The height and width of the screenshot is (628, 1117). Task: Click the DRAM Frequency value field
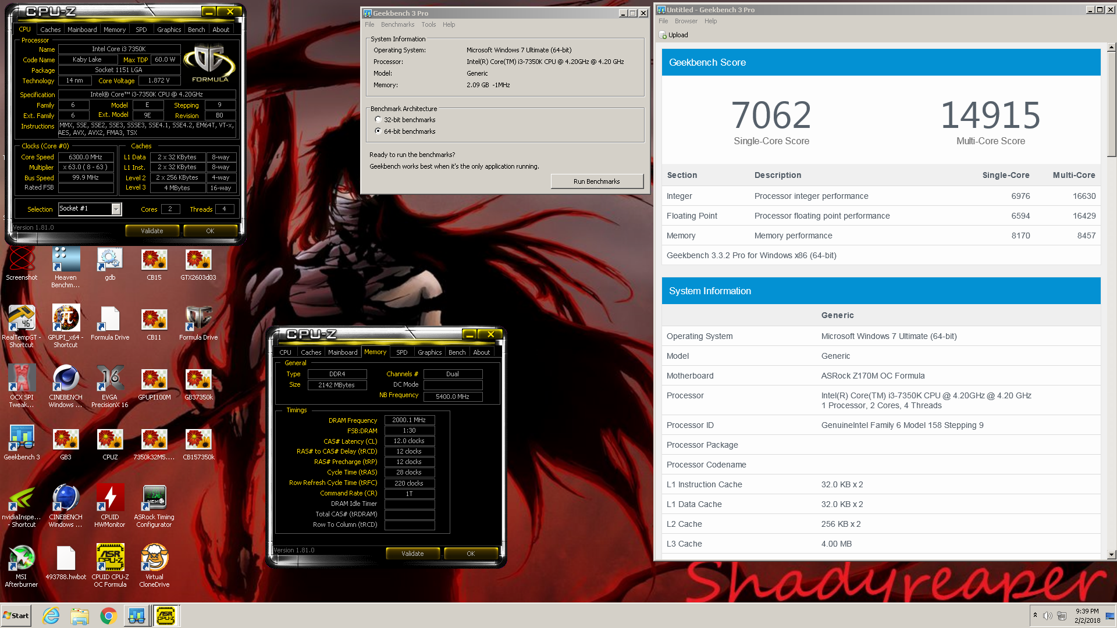tap(409, 420)
